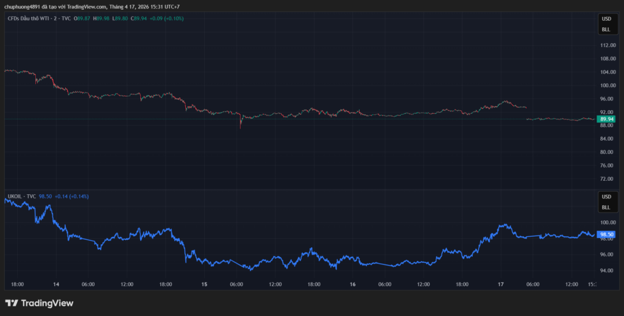Click the date label 16 on time axis
Image resolution: width=624 pixels, height=316 pixels.
pos(353,284)
